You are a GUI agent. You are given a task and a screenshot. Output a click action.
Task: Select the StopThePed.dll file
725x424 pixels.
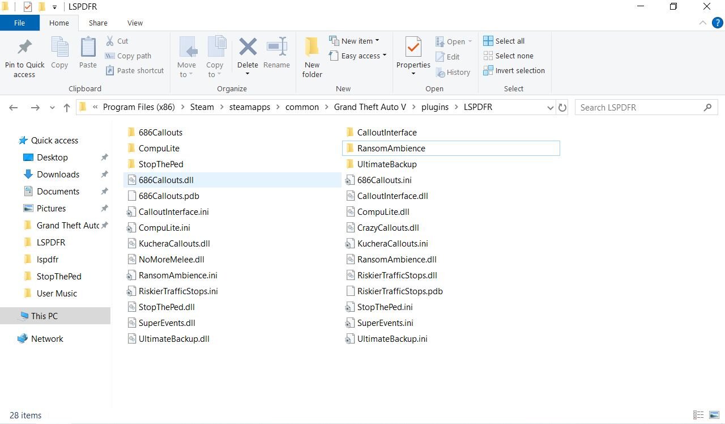[x=167, y=307]
